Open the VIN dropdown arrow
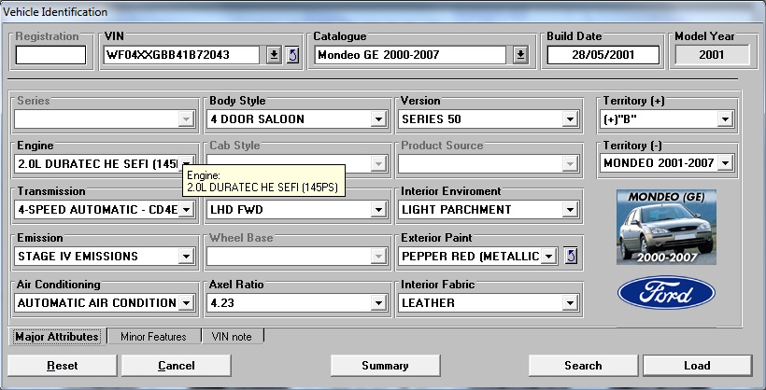766x390 pixels. [274, 55]
